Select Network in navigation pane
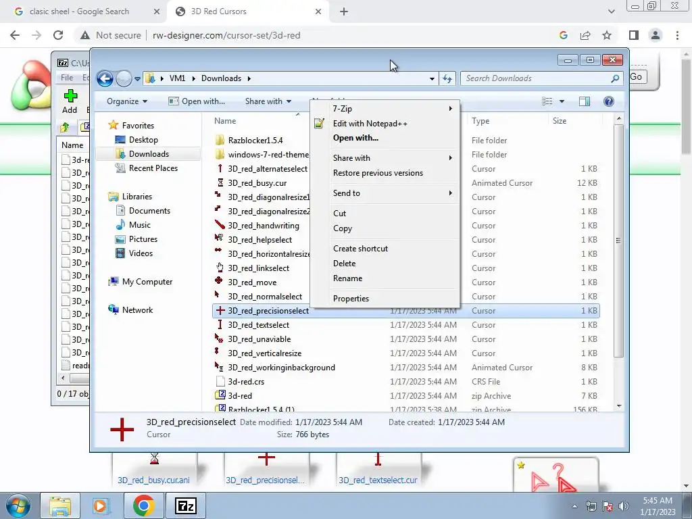 click(137, 310)
